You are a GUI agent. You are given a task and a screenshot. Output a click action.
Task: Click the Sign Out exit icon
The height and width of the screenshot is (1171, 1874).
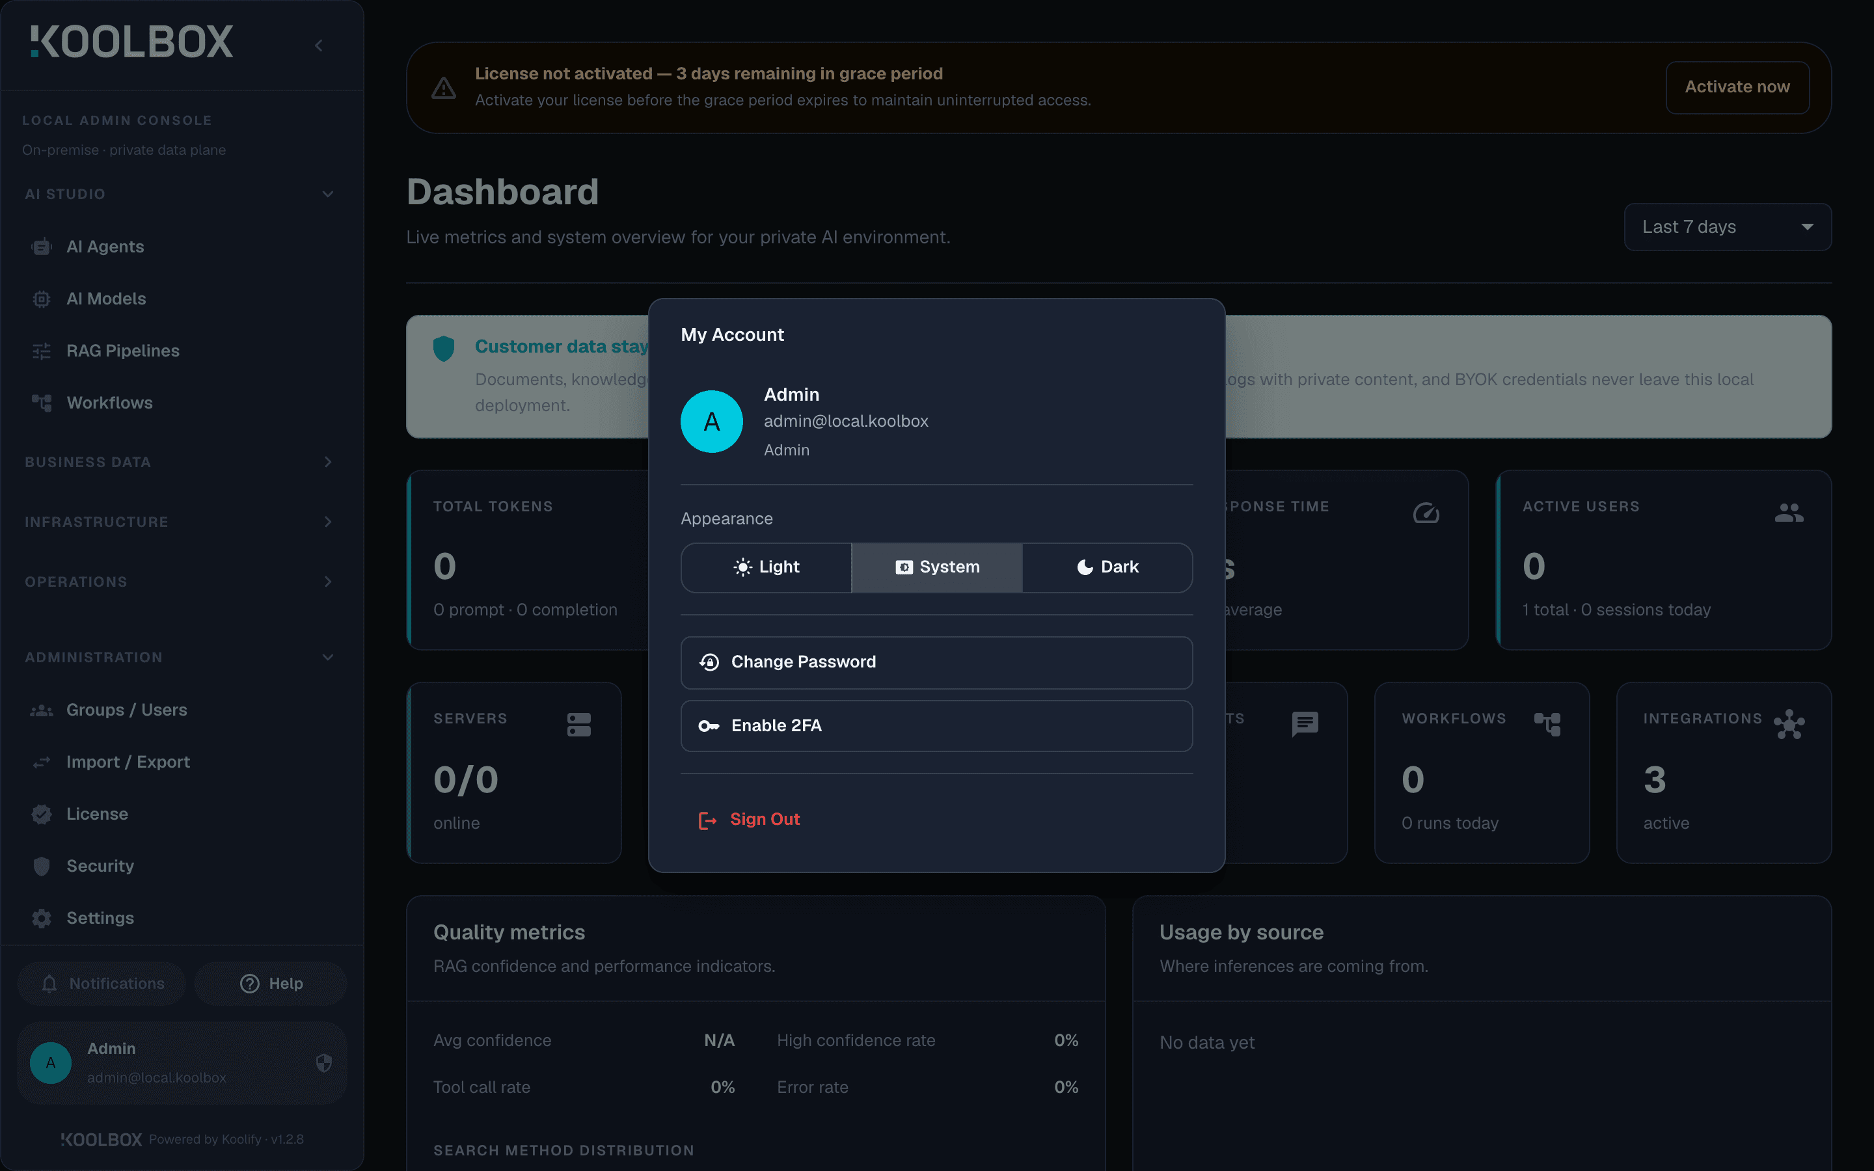pos(707,820)
